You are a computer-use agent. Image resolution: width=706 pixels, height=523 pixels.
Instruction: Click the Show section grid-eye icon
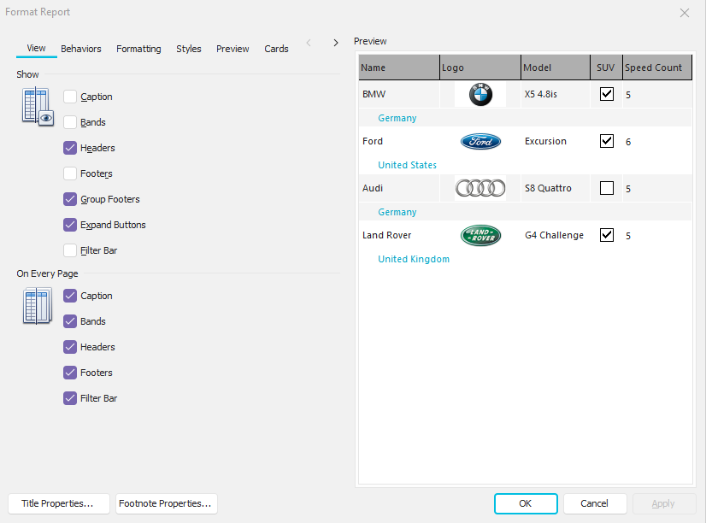[x=37, y=107]
